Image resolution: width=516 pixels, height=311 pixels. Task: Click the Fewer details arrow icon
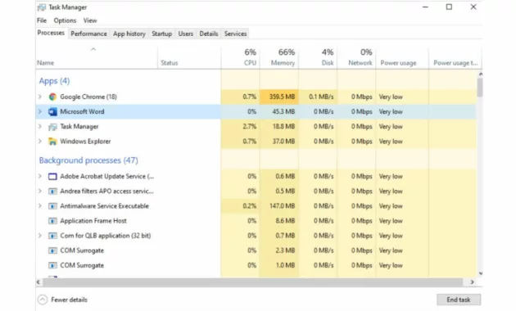click(x=43, y=300)
